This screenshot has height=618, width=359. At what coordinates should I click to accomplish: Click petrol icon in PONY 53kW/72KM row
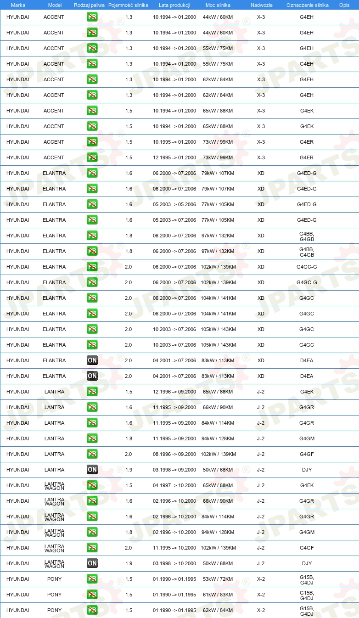pos(92,579)
